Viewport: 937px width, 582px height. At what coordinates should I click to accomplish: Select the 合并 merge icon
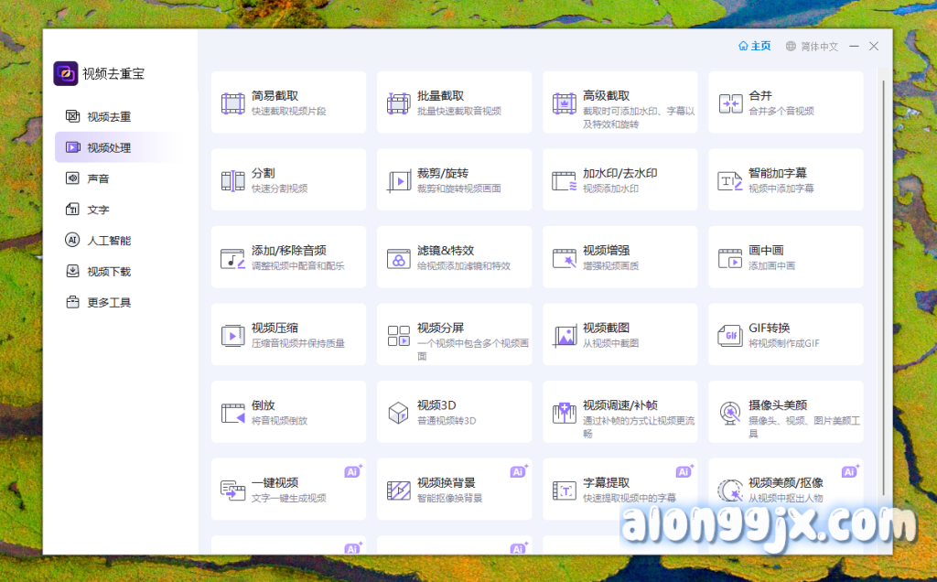pyautogui.click(x=730, y=103)
